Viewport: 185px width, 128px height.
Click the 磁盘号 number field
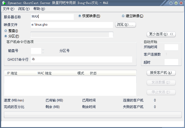point(36,51)
